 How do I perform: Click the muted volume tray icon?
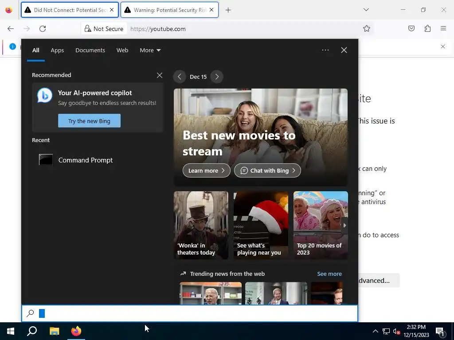[x=397, y=331]
